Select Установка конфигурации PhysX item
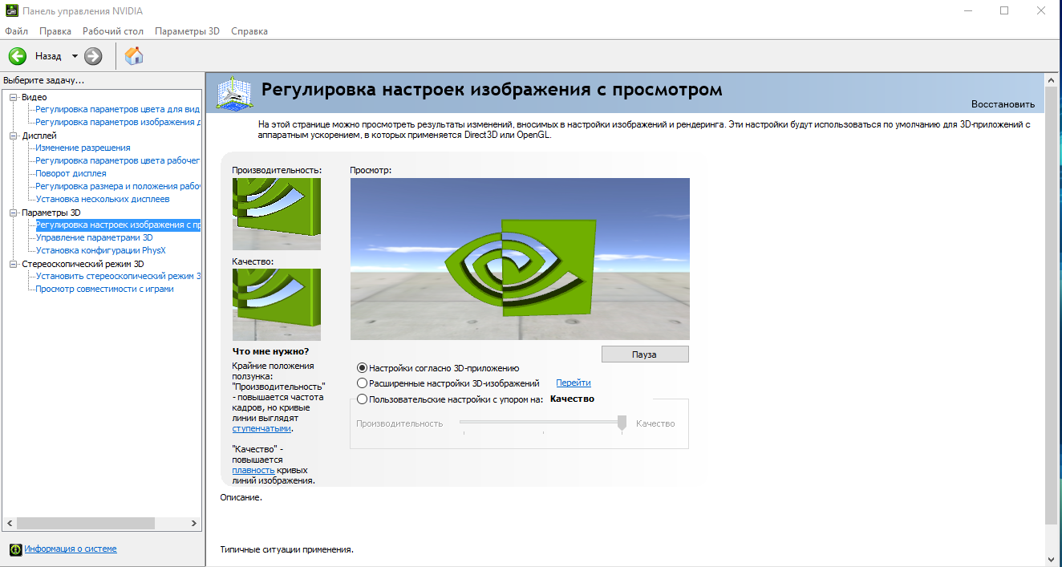This screenshot has height=567, width=1062. coord(100,250)
